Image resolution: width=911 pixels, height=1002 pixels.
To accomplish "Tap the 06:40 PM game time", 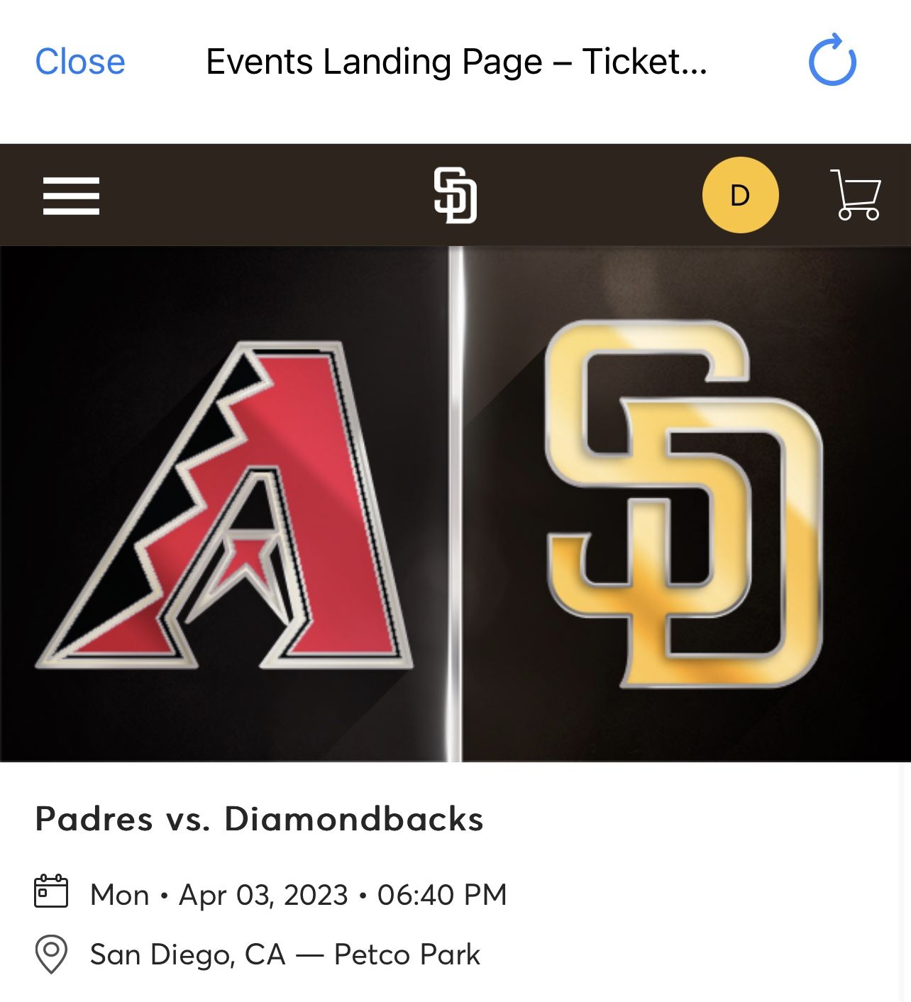I will [x=442, y=895].
